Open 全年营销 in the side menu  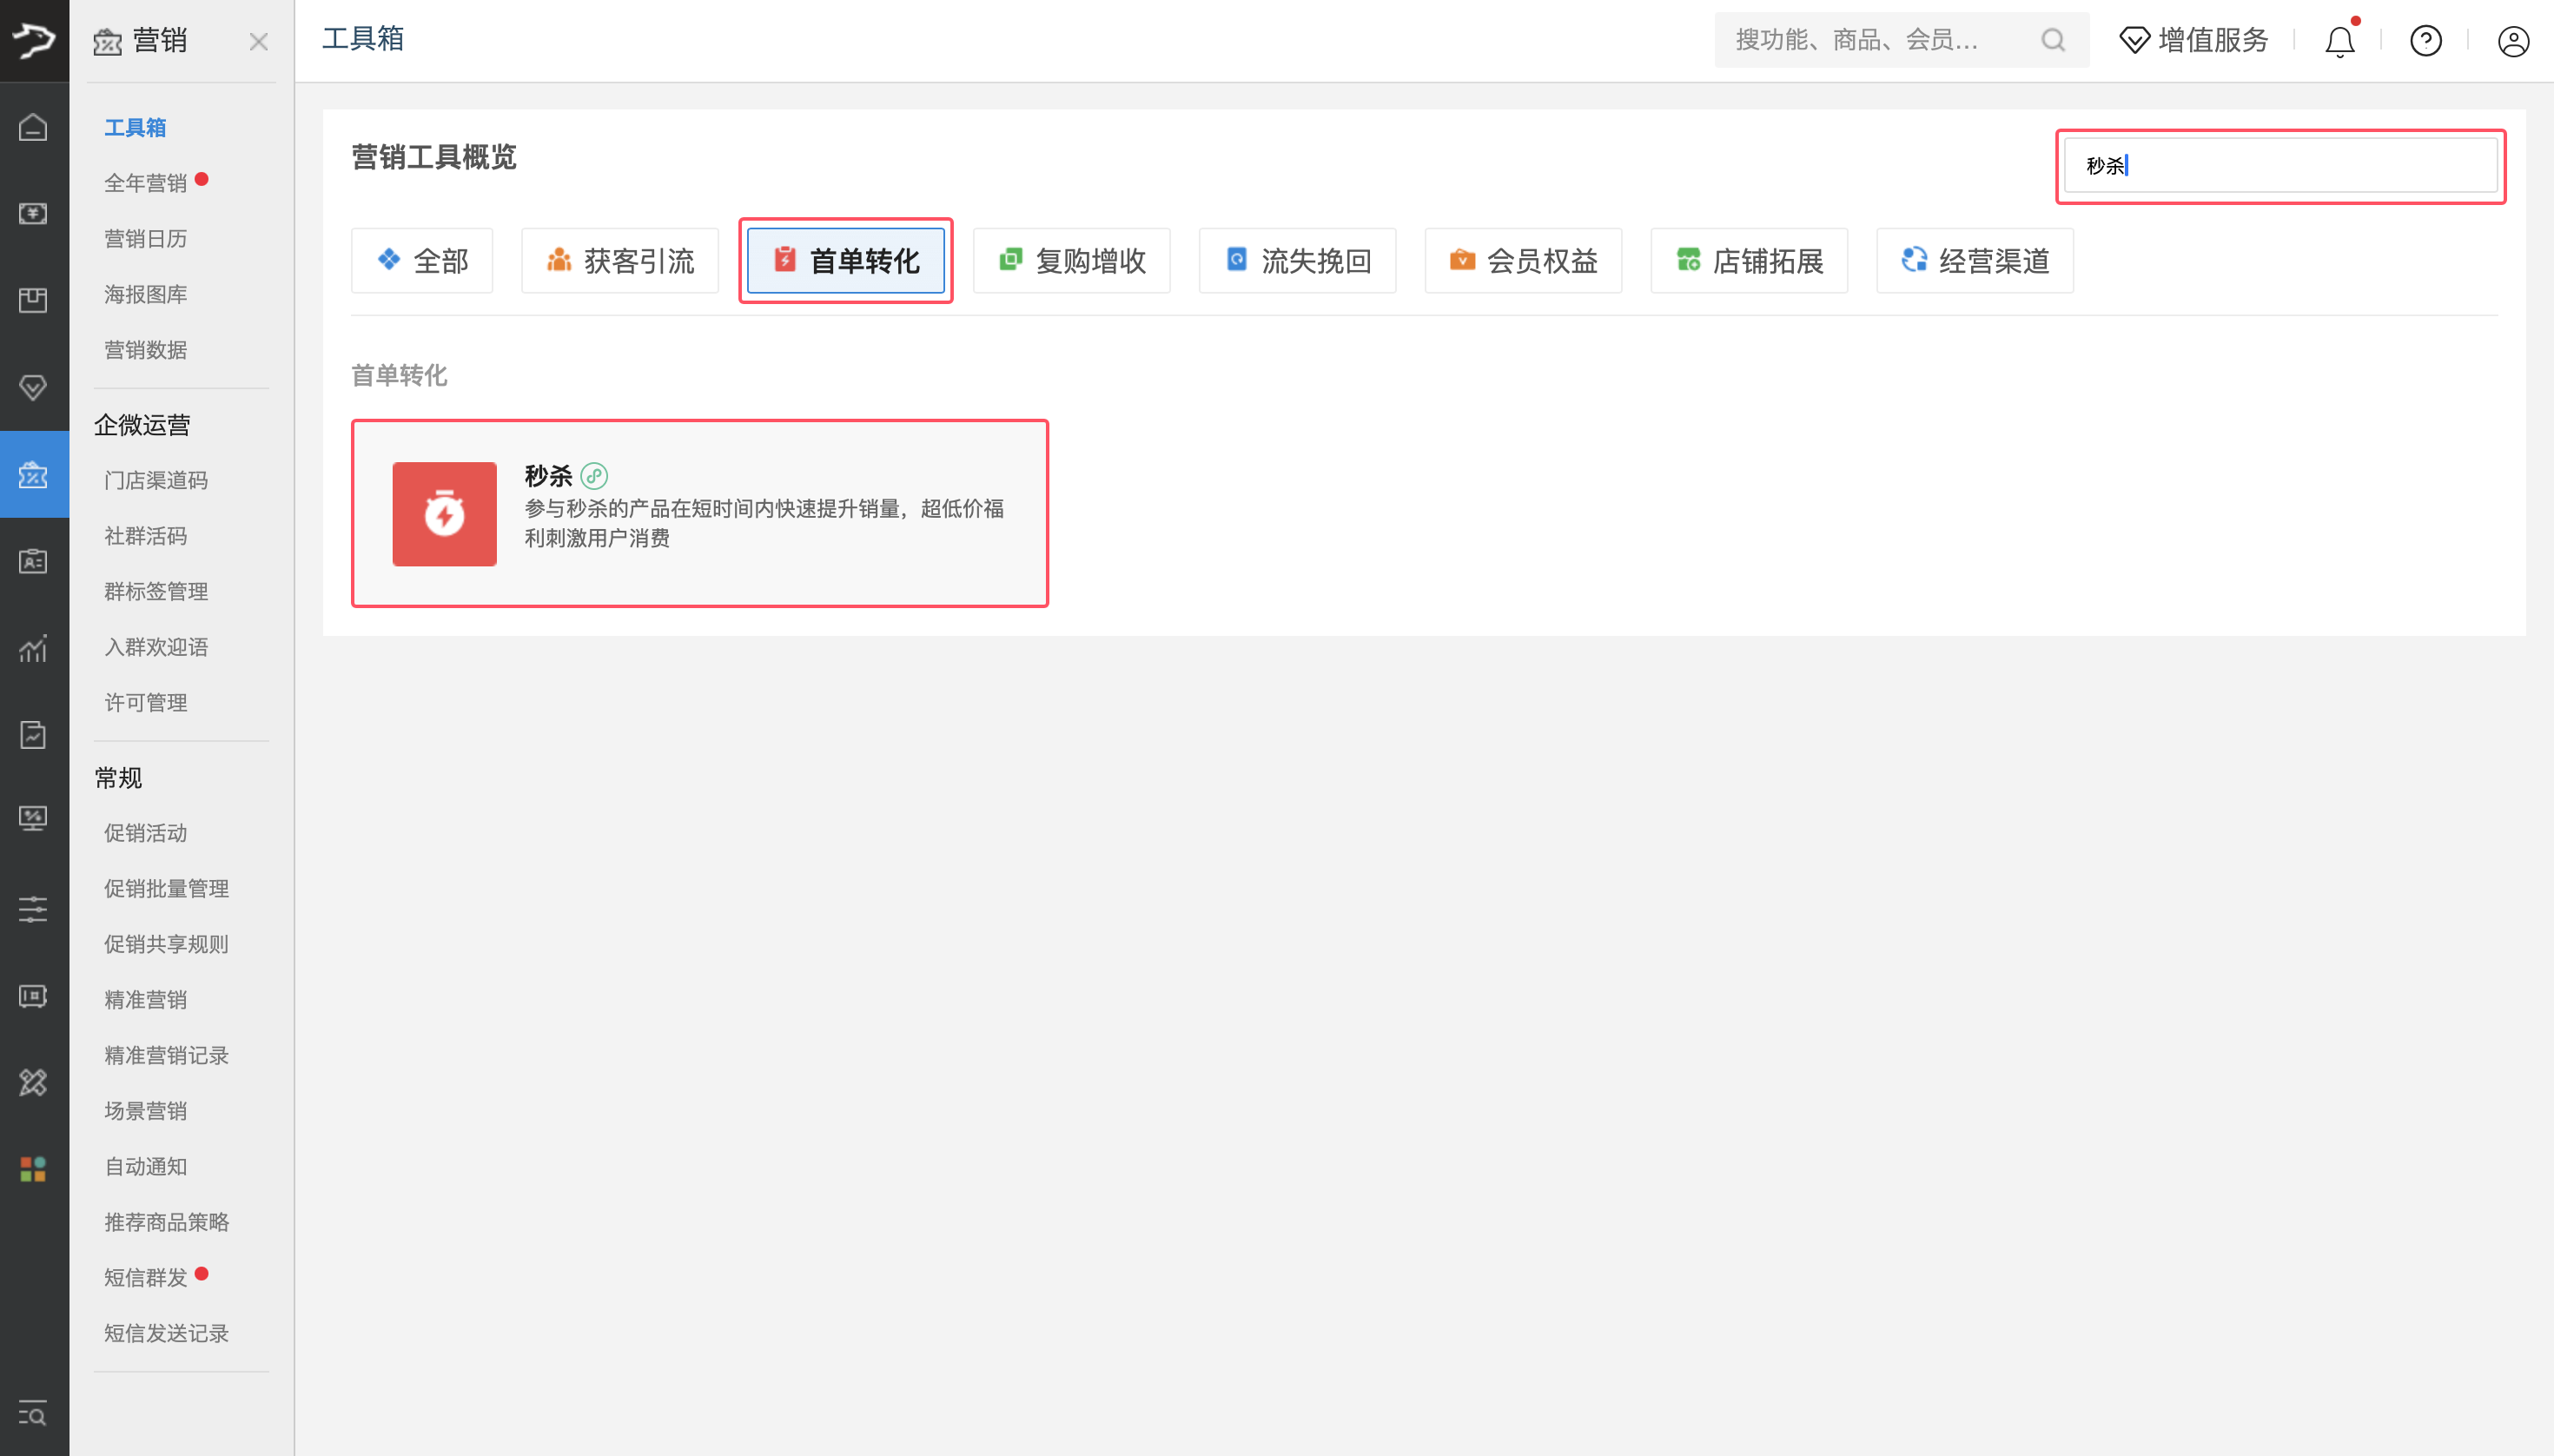coord(146,183)
